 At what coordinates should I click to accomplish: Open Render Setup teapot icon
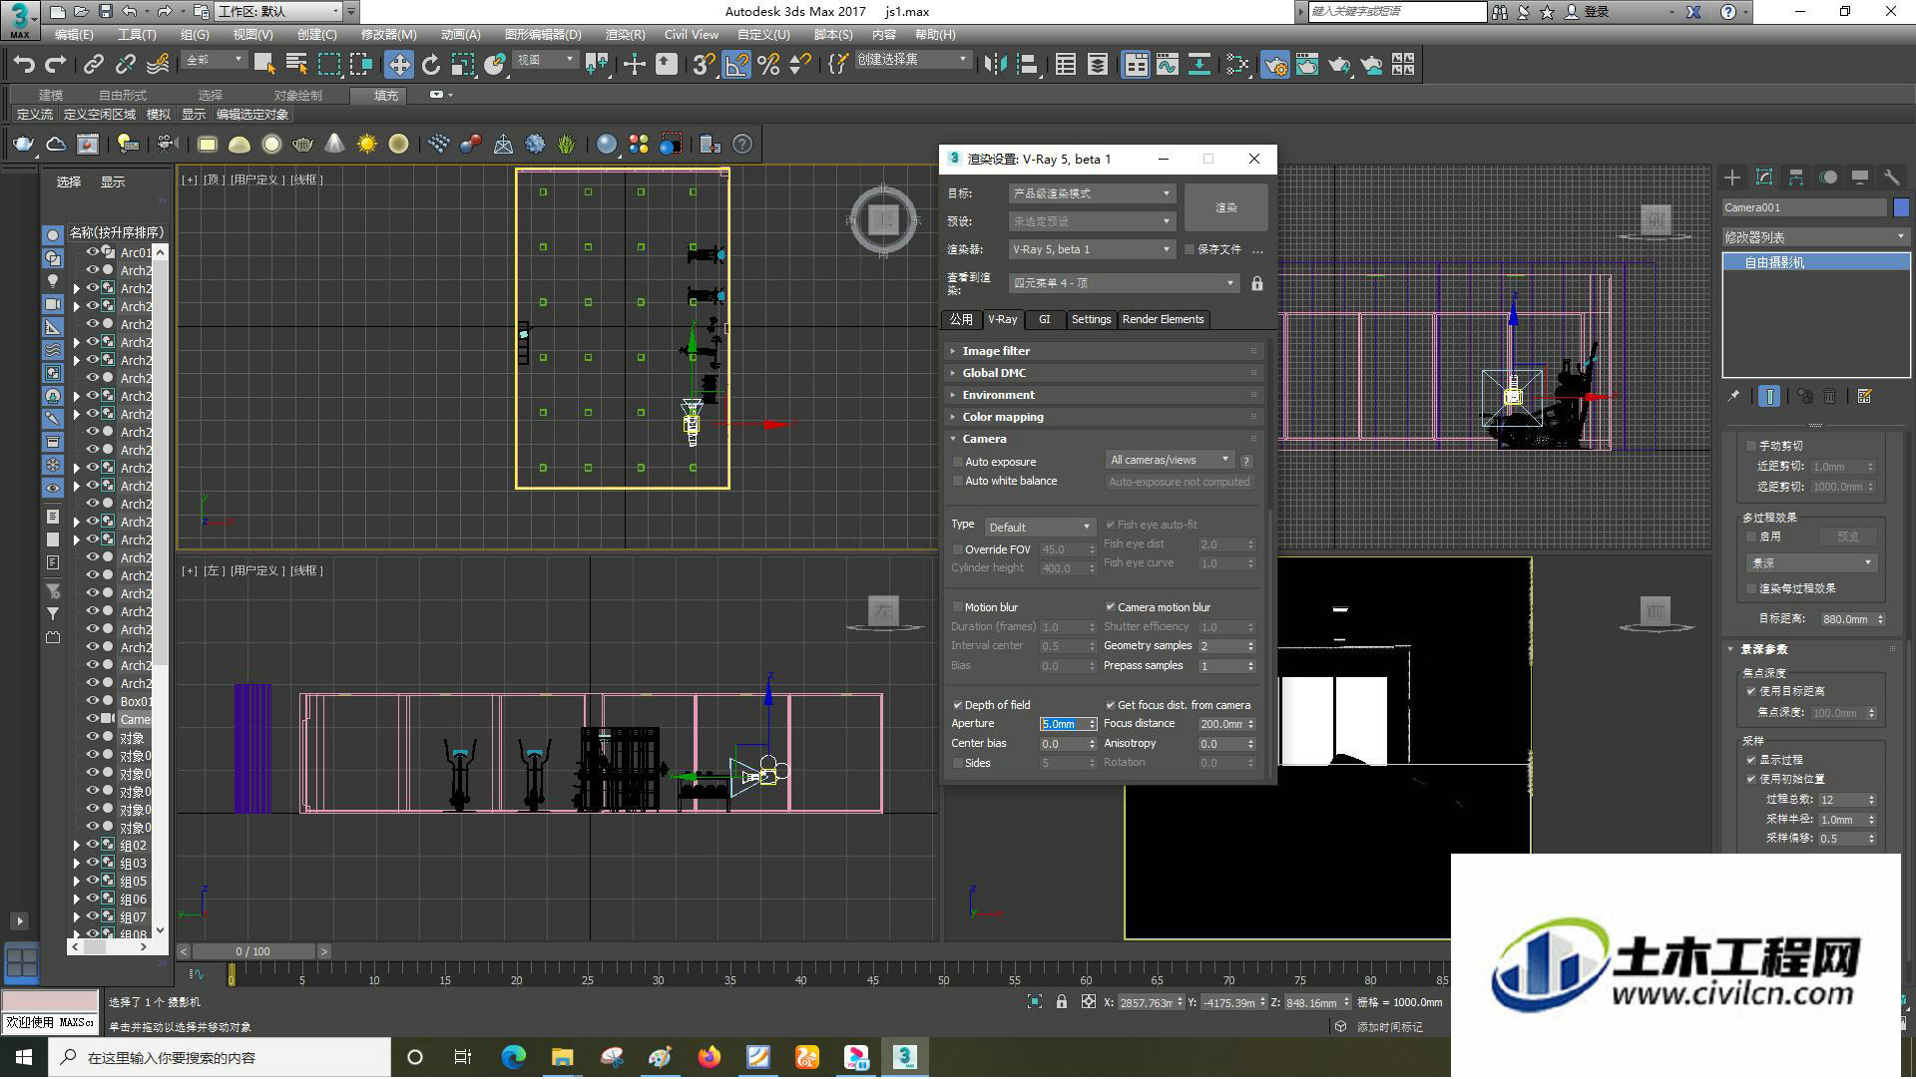(1274, 65)
